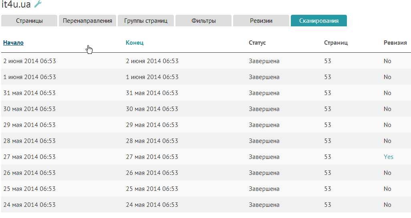
Task: Select the Фильтры tab
Action: [203, 21]
